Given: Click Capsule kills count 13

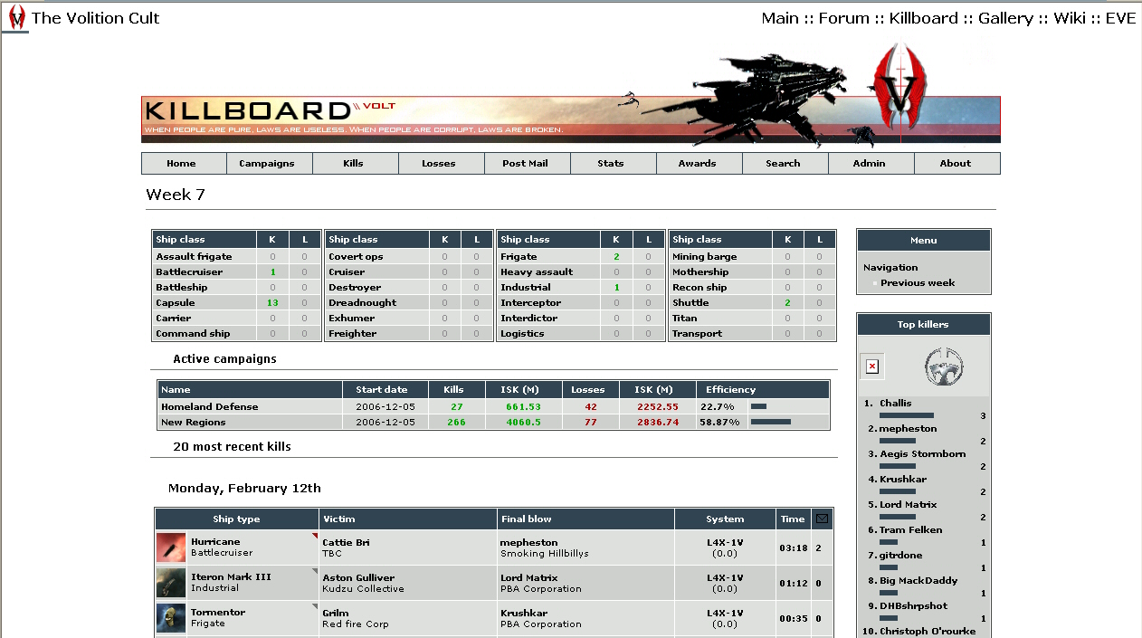Looking at the screenshot, I should point(272,303).
